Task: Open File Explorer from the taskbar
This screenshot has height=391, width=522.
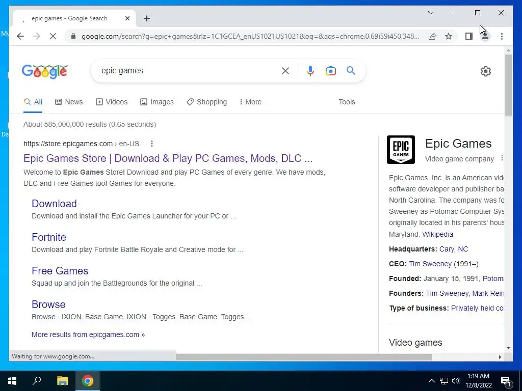Action: (62, 381)
